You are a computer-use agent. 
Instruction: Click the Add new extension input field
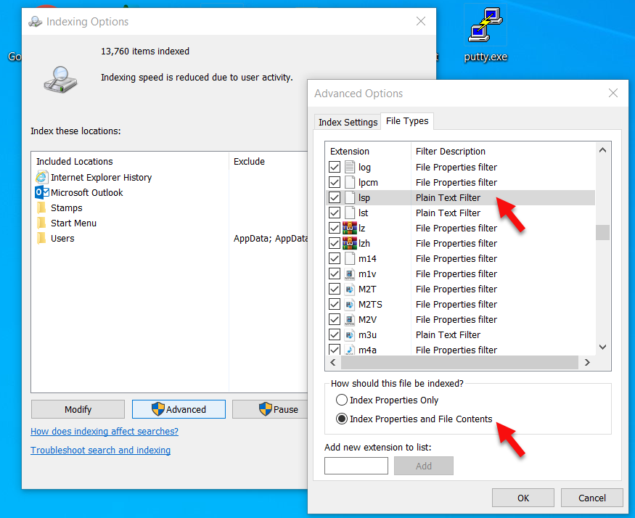coord(356,466)
